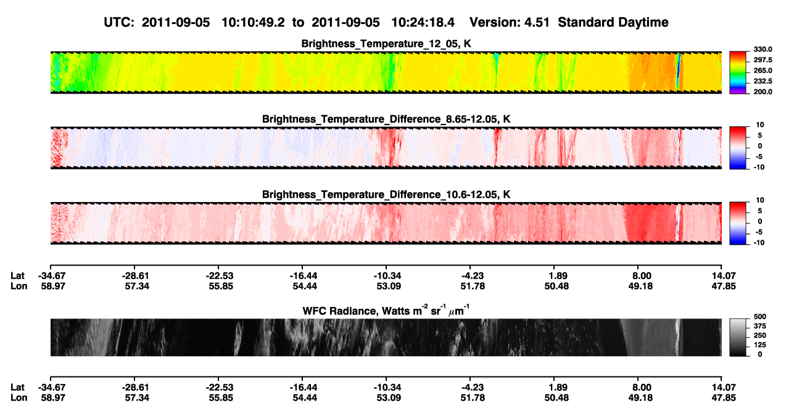Image resolution: width=802 pixels, height=411 pixels.
Task: Click longitude 53.09 on the bottom-most axis
Action: point(387,398)
